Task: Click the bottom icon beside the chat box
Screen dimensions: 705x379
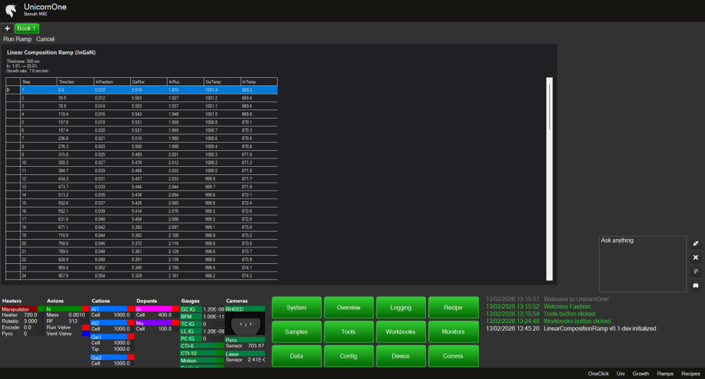Action: (x=695, y=285)
